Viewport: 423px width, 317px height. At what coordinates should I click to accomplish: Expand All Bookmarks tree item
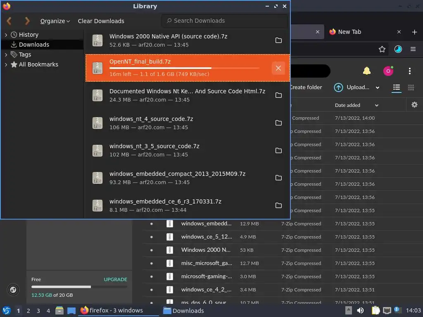point(6,64)
